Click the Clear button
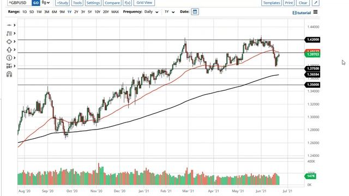 303,3
